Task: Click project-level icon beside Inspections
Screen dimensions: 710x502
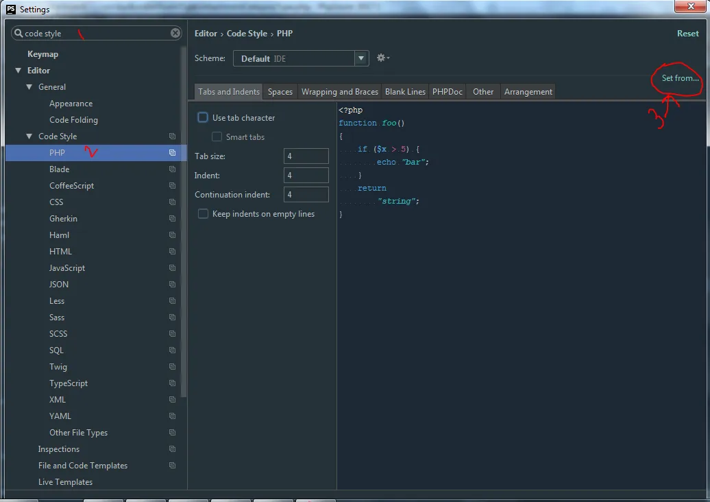Action: [x=172, y=449]
